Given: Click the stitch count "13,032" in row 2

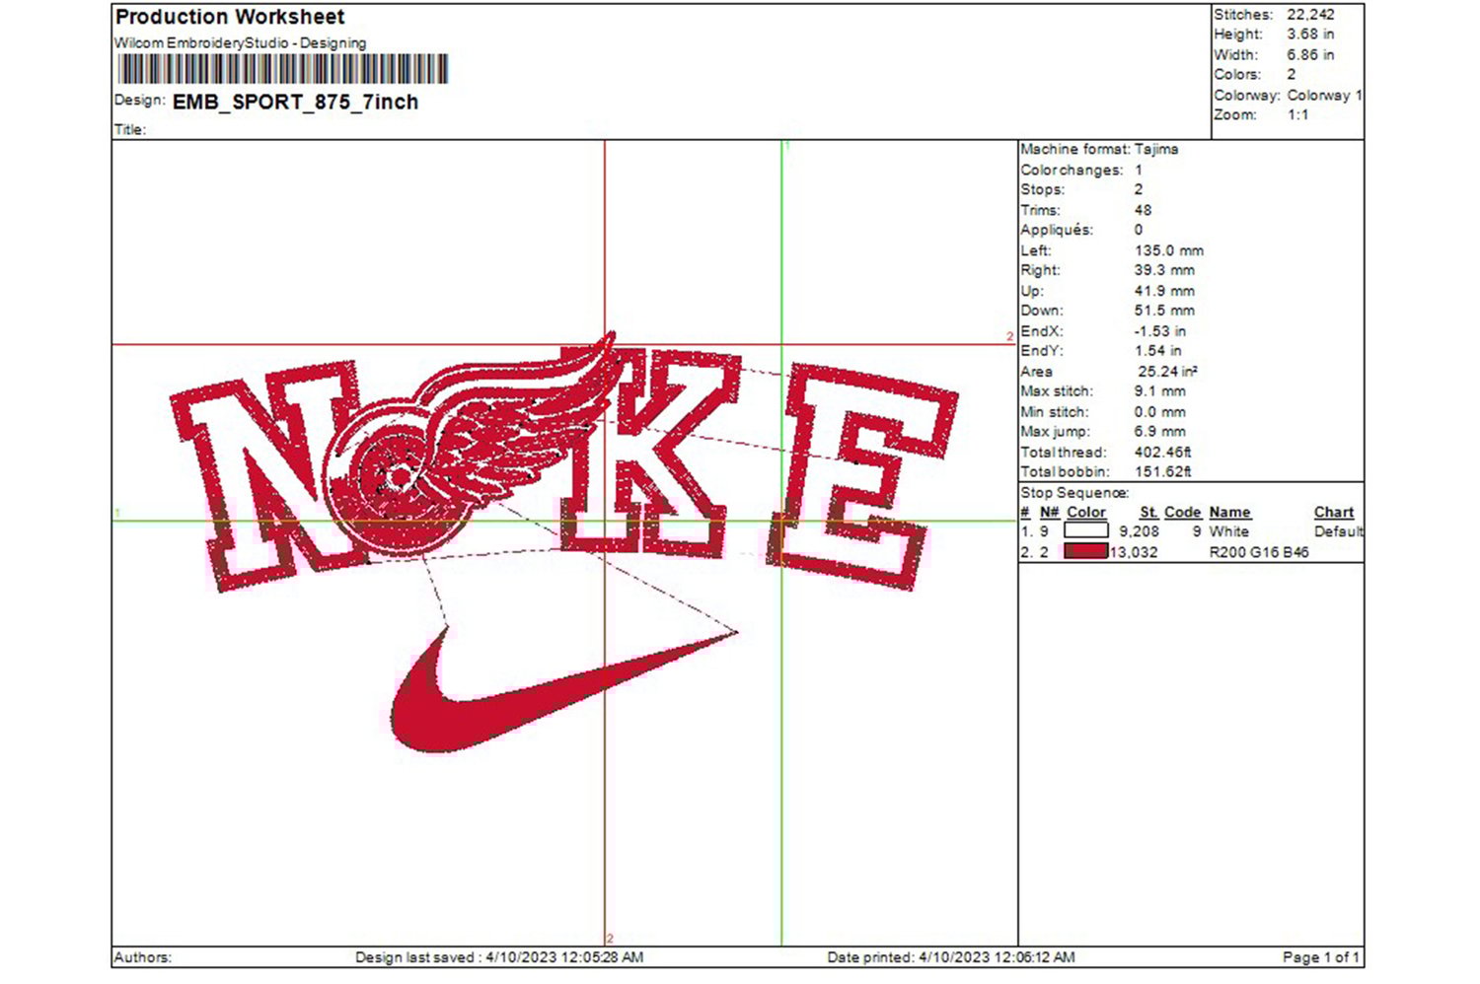Looking at the screenshot, I should point(1134,552).
